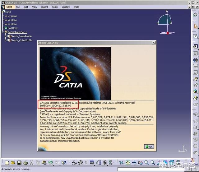Click the Copy icon
The width and height of the screenshot is (199, 172).
(x=38, y=163)
